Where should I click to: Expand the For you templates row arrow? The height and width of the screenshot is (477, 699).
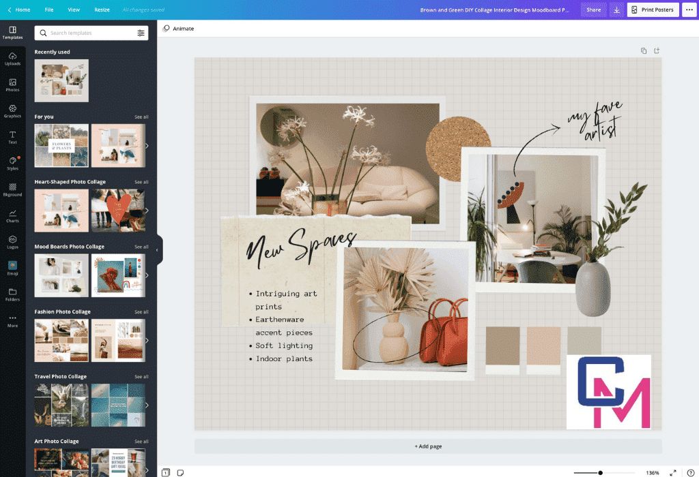pyautogui.click(x=146, y=145)
